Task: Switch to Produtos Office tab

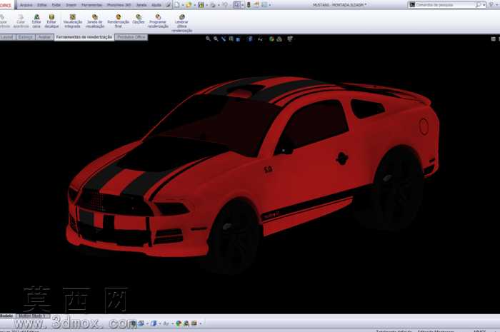Action: tap(131, 37)
